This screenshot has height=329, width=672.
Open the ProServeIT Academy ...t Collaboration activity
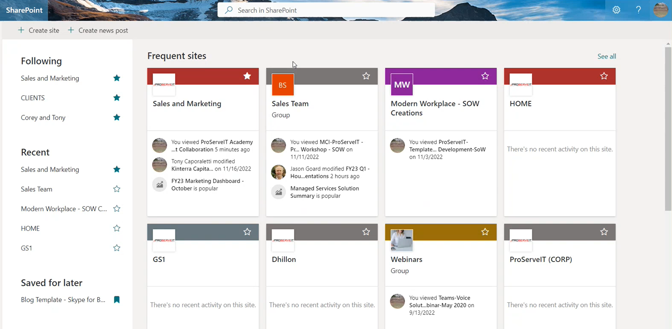[212, 146]
